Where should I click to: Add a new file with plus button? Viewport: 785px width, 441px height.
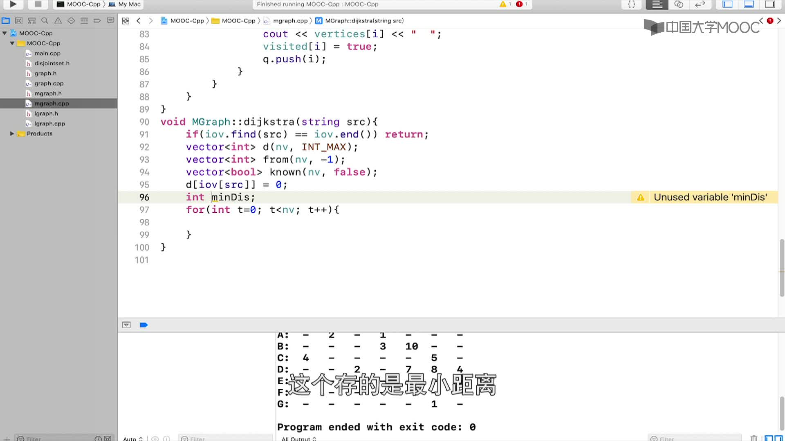[7, 439]
